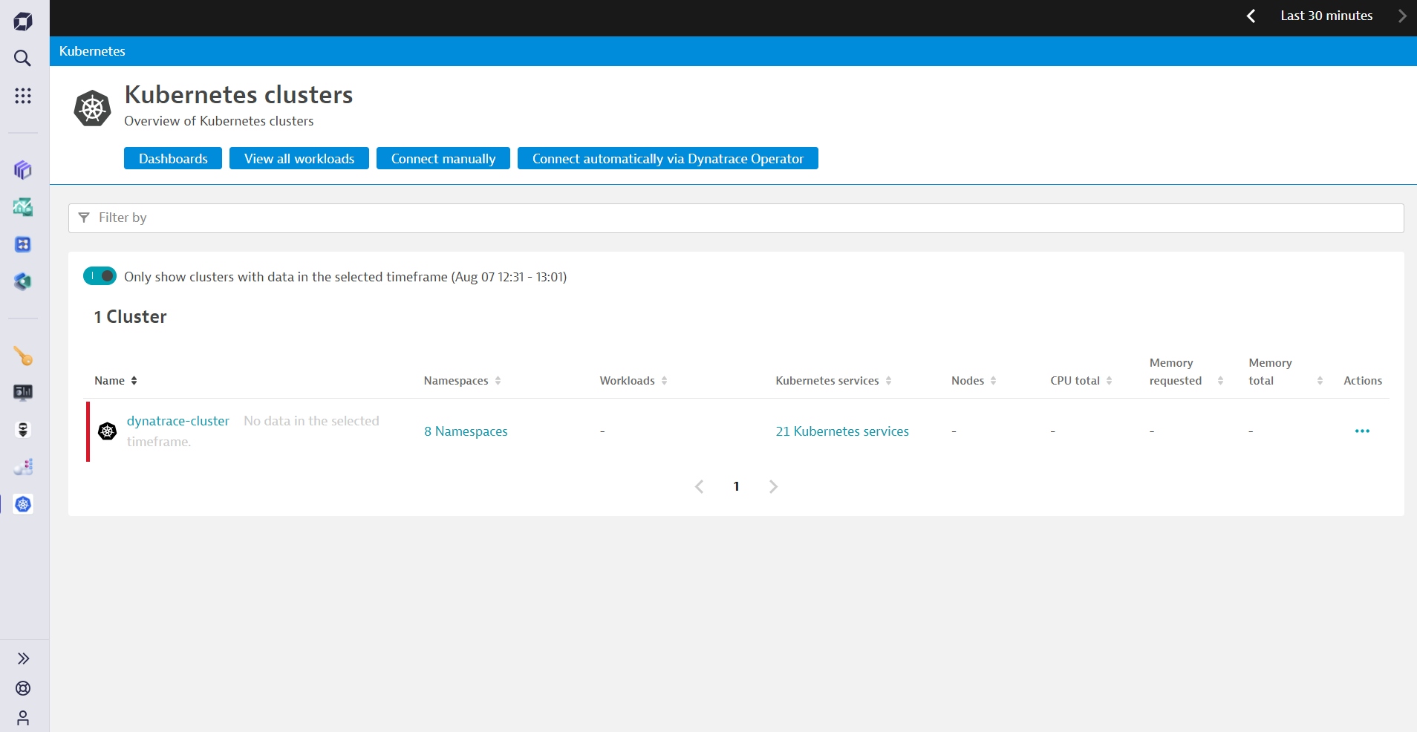The height and width of the screenshot is (732, 1417).
Task: Click the Kubernetes breadcrumb item
Action: (92, 51)
